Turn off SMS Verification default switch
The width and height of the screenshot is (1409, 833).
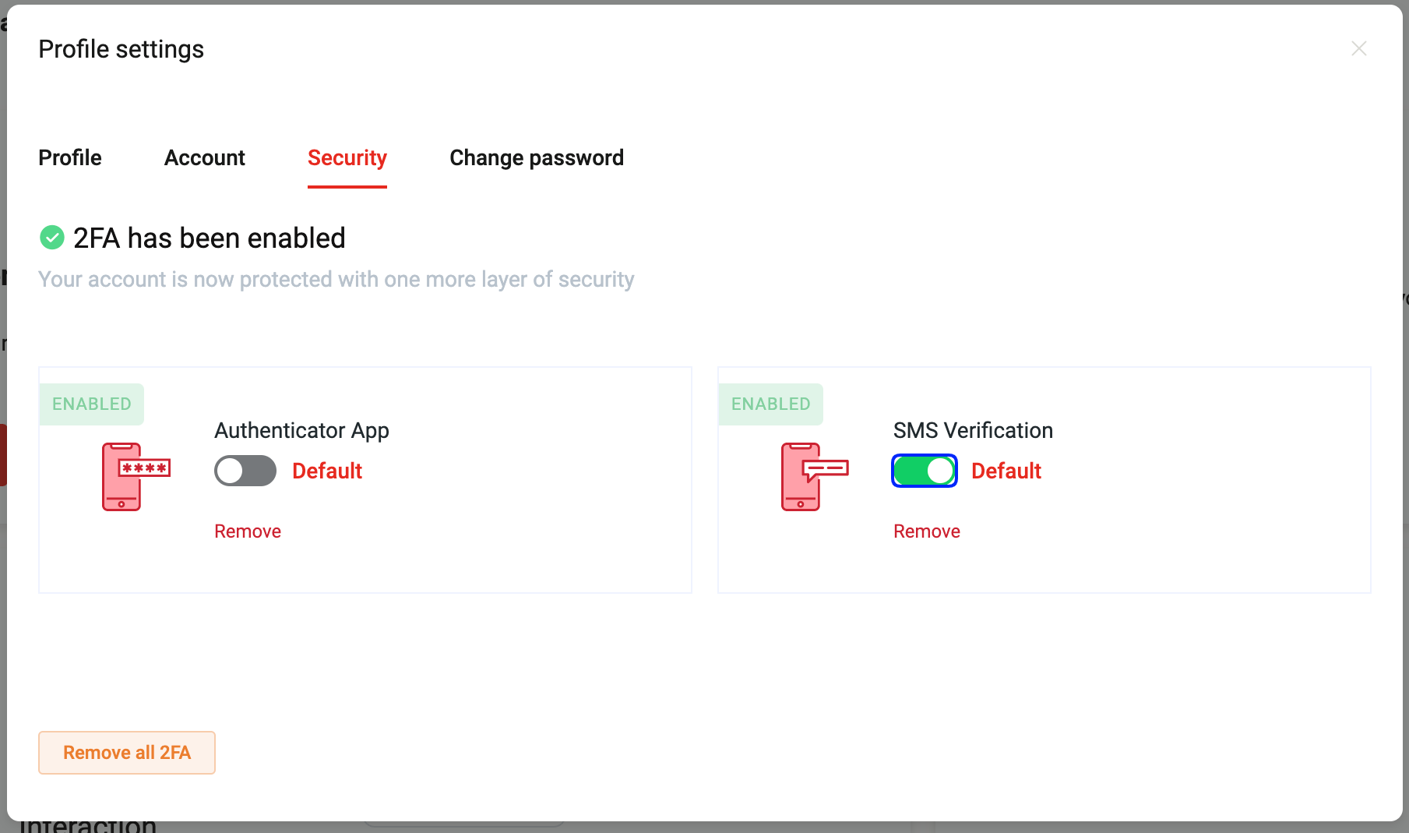click(x=925, y=471)
